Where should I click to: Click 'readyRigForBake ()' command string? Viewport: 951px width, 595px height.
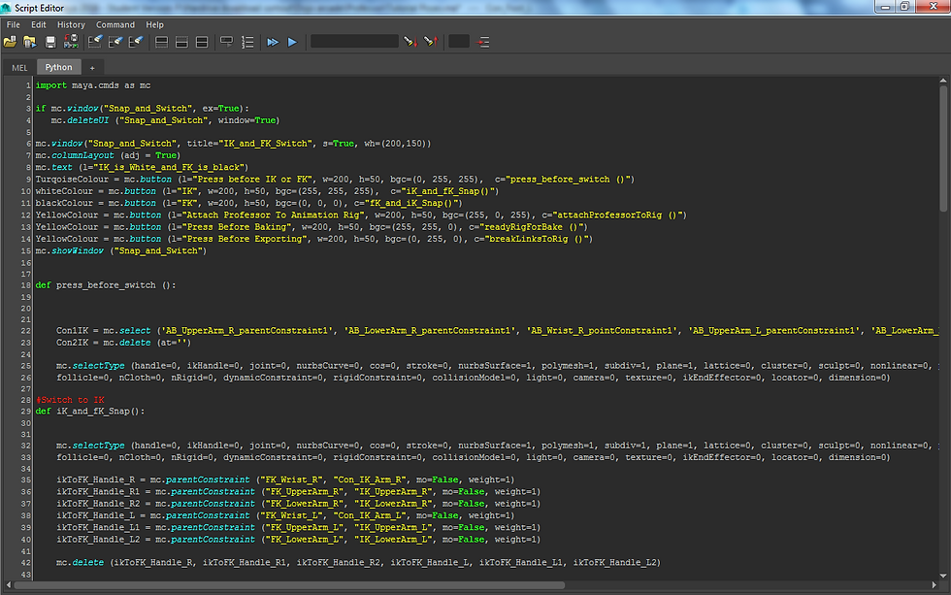pyautogui.click(x=531, y=227)
